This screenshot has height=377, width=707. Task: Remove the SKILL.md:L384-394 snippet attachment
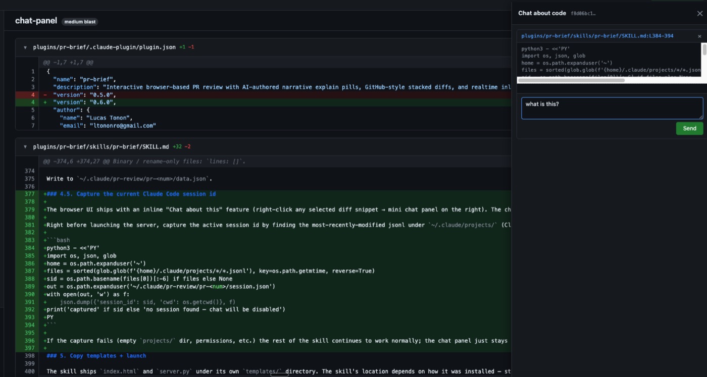click(699, 36)
